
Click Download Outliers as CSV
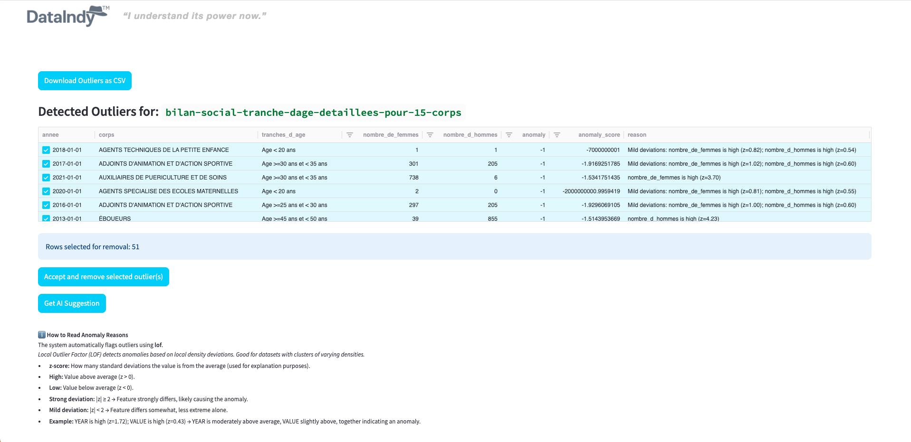pos(85,80)
